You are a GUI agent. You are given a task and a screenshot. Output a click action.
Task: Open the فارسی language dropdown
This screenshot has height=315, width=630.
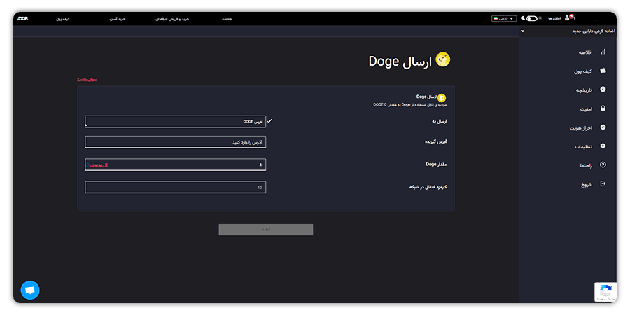point(504,18)
